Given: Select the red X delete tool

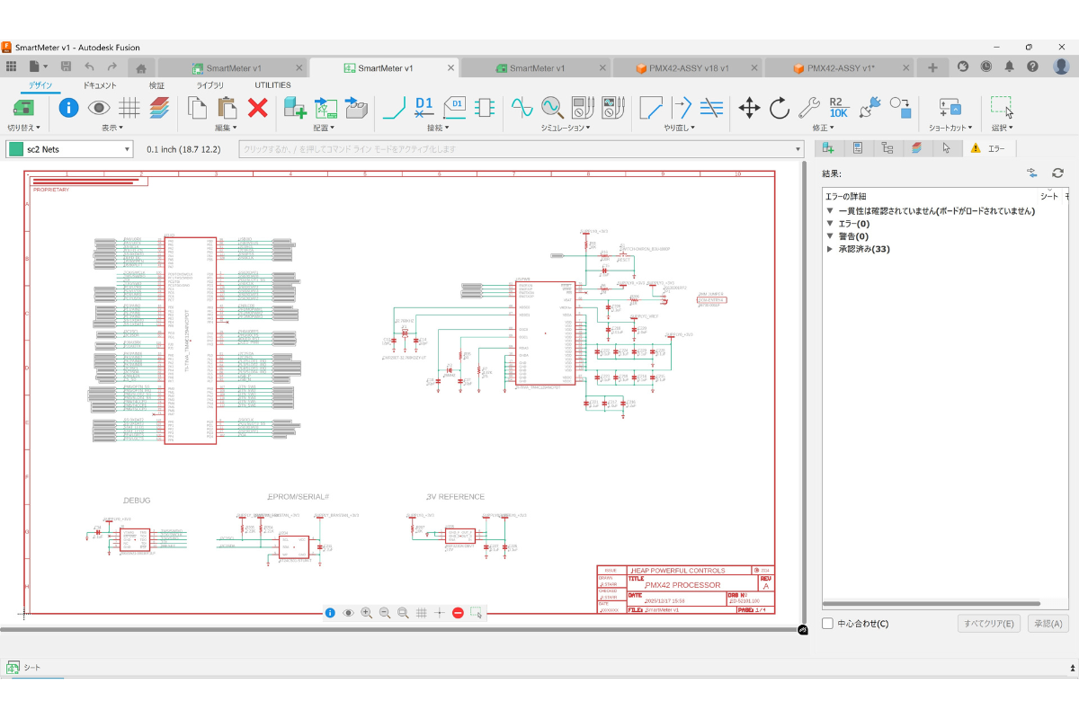Looking at the screenshot, I should [x=258, y=108].
